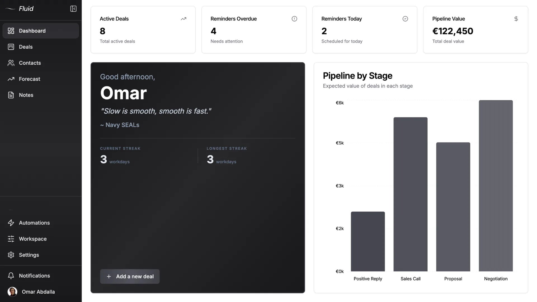Click the Dashboard grid icon
Viewport: 537px width, 302px height.
[x=11, y=31]
